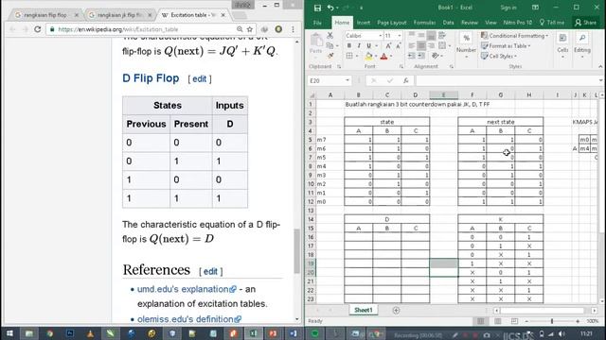This screenshot has height=340, width=606.
Task: Middle-align text vertically in cell
Action: (x=421, y=36)
